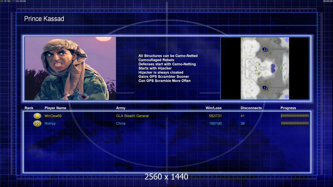Click the 00:00:00 timer in the top-right corner
The width and height of the screenshot is (333, 187).
[328, 1]
